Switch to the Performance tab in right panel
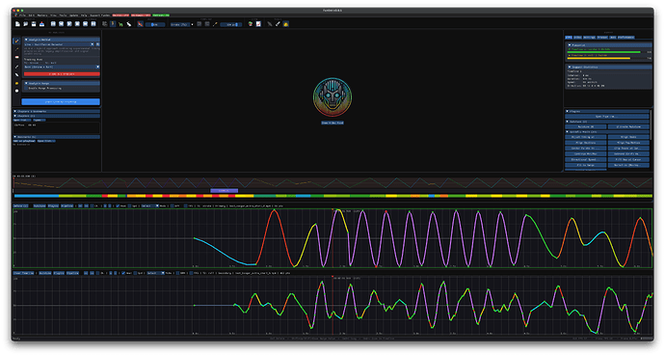The height and width of the screenshot is (355, 665). point(626,38)
